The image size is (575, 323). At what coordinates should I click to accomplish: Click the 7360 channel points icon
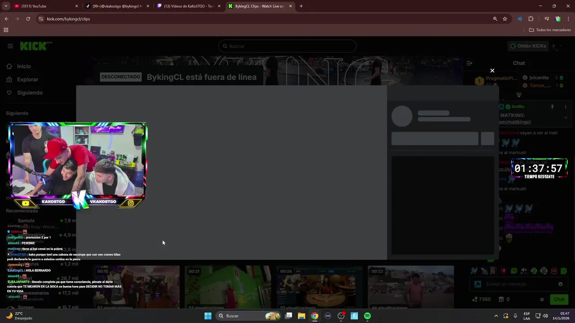[x=475, y=299]
